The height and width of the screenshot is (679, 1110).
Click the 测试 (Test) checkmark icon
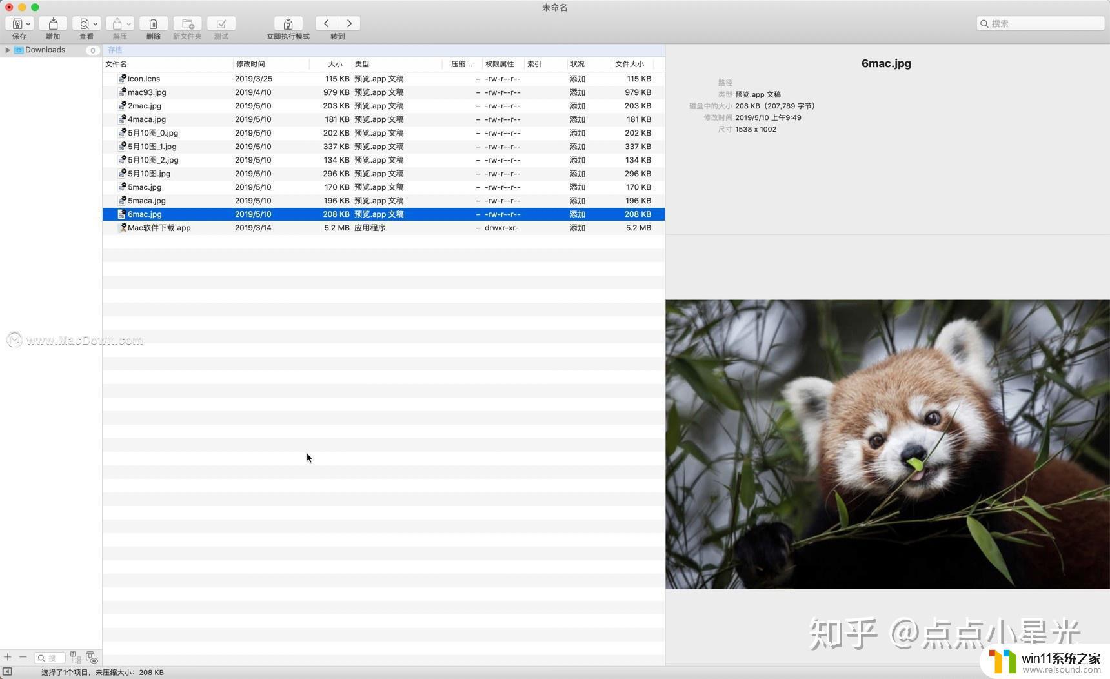221,24
